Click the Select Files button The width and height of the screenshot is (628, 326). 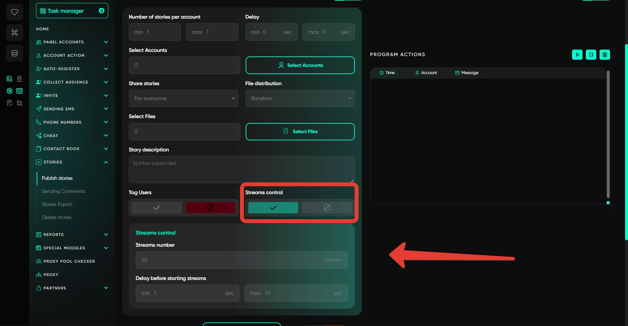pos(300,132)
